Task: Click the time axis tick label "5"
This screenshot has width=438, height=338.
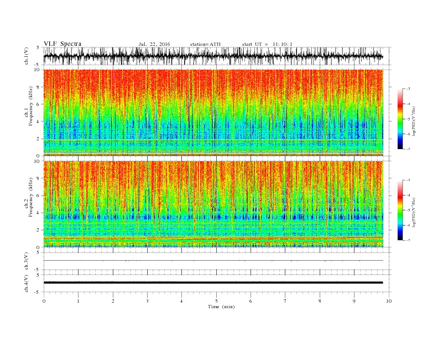Action: [216, 301]
